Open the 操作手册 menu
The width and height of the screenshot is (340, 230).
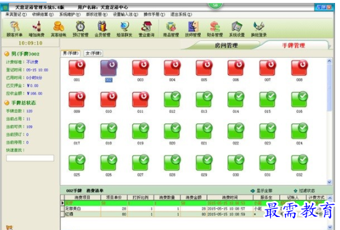coord(154,14)
